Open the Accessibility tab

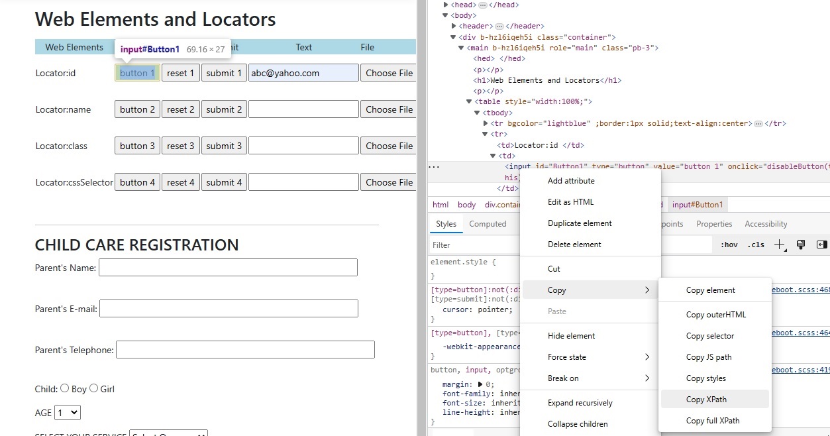(x=766, y=224)
